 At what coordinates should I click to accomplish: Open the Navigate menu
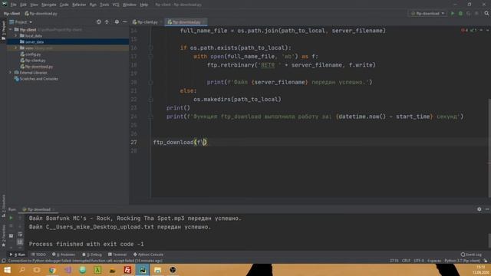point(49,5)
